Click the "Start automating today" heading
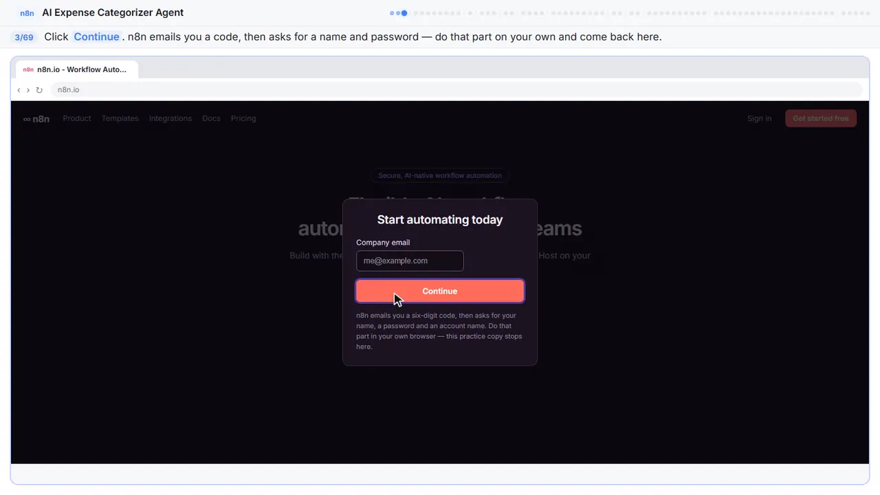This screenshot has height=495, width=880. [440, 219]
